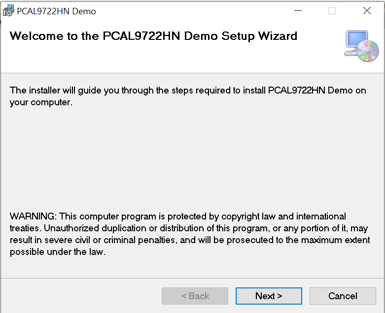Image resolution: width=385 pixels, height=313 pixels.
Task: Click the empty gray area between the paragraphs
Action: point(192,157)
